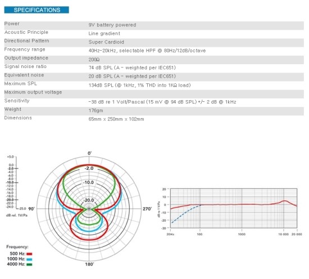Click the '-2.0' ring label in polar plot
Viewport: 309px width, 279px height.
pos(89,168)
